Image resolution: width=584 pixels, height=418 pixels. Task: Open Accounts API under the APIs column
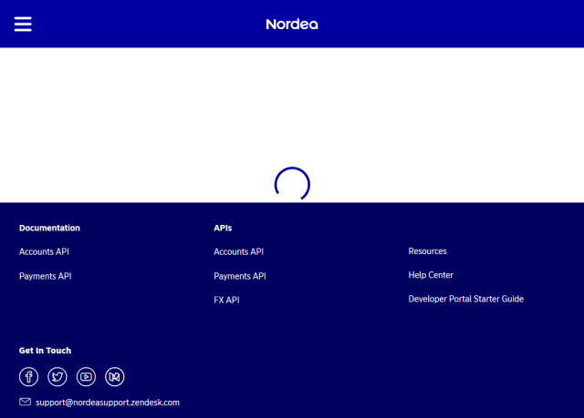coord(239,251)
